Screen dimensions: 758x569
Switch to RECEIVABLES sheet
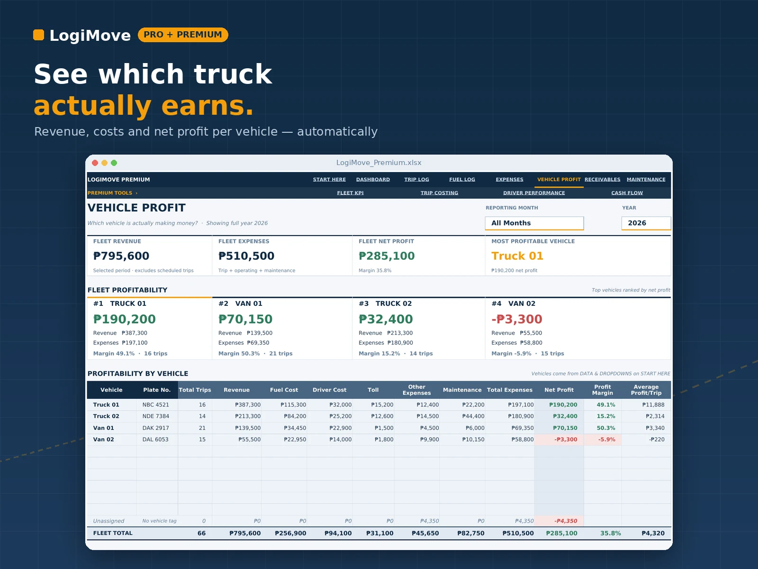click(x=602, y=180)
